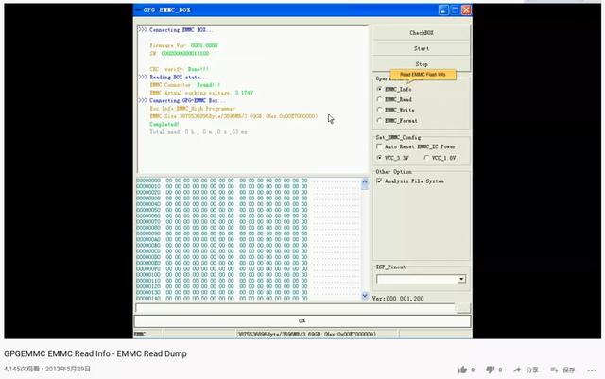
Task: Click the 'ISP_Pinout' group label
Action: pos(390,267)
